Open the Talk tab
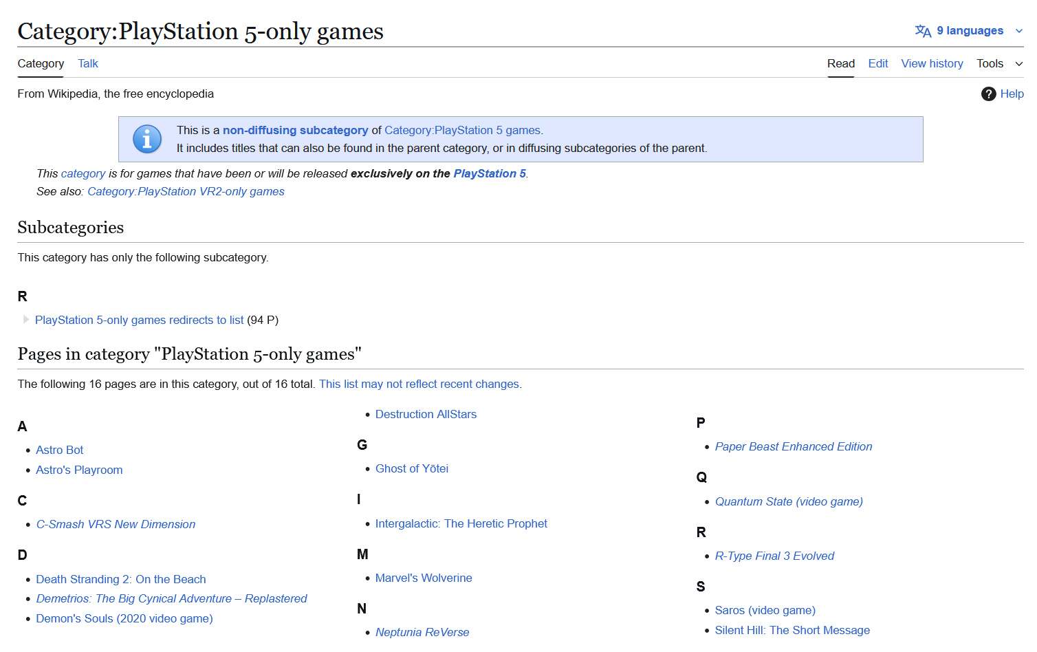The width and height of the screenshot is (1037, 652). pos(88,63)
